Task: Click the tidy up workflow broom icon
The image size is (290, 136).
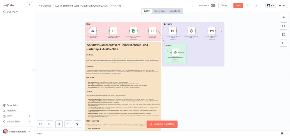Action: click(77, 124)
